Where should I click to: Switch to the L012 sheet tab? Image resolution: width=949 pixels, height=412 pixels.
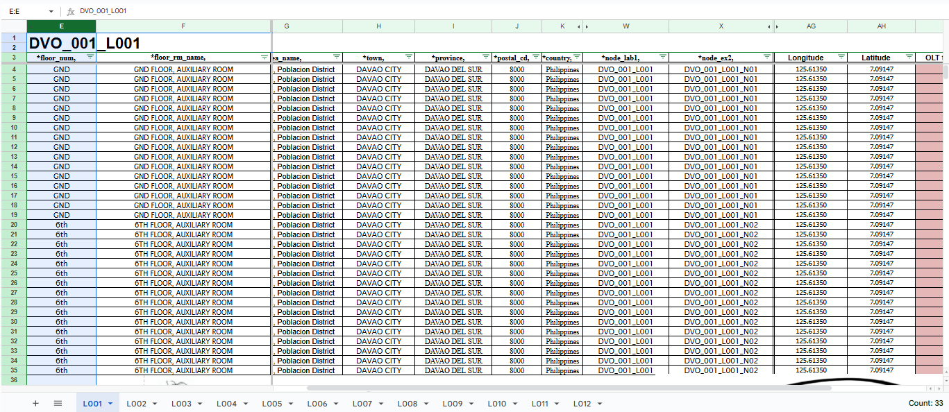point(582,404)
